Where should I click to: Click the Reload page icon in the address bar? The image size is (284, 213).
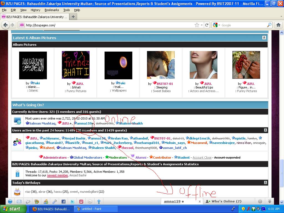click(x=207, y=25)
